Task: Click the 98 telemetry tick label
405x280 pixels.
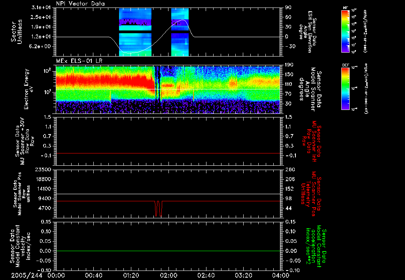Action: 288,199
